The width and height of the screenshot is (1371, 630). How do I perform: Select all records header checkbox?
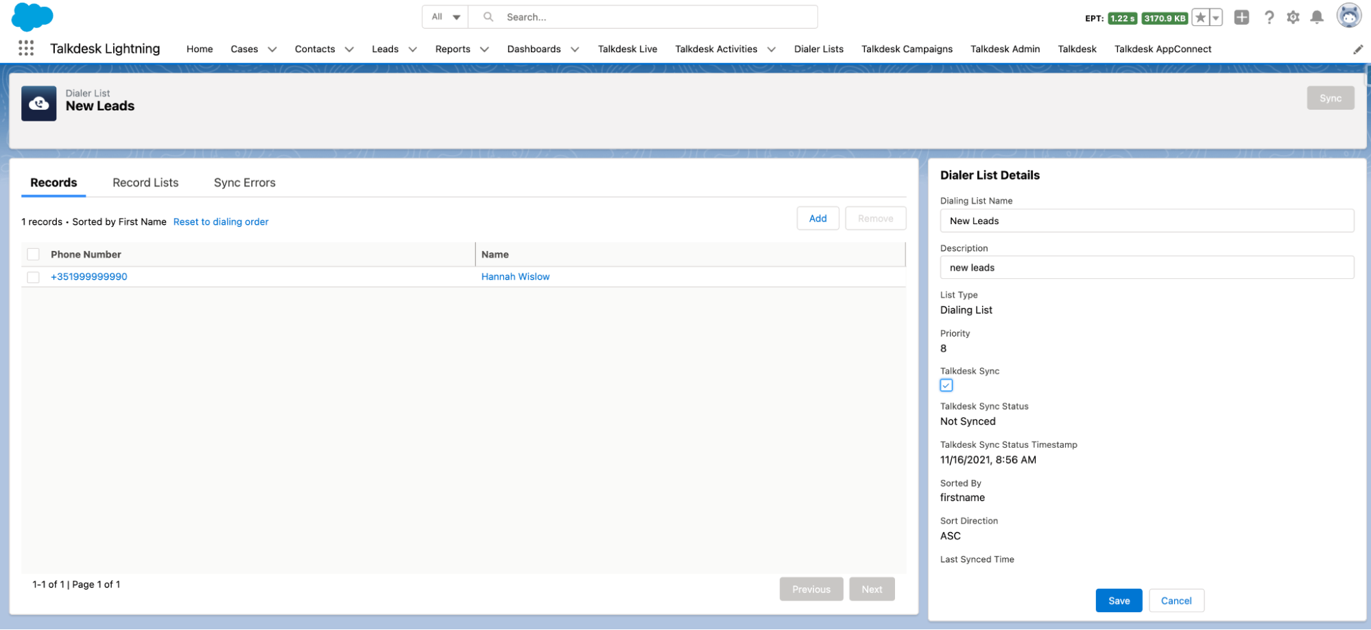(33, 254)
